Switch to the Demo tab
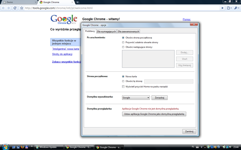241x150 pixels. click(19, 2)
